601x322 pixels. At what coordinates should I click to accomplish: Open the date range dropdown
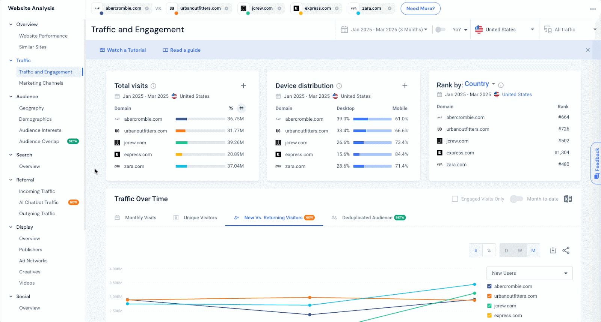[x=389, y=30]
